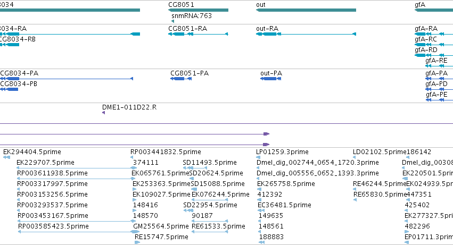
Task: Click the EC36481.5prime EST label
Action: coord(285,205)
